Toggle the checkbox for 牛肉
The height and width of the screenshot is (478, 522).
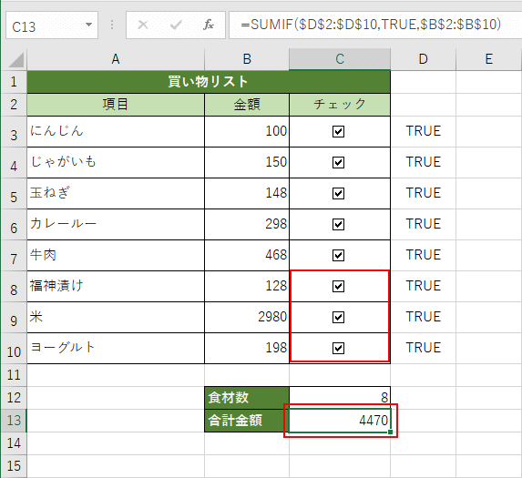(338, 256)
